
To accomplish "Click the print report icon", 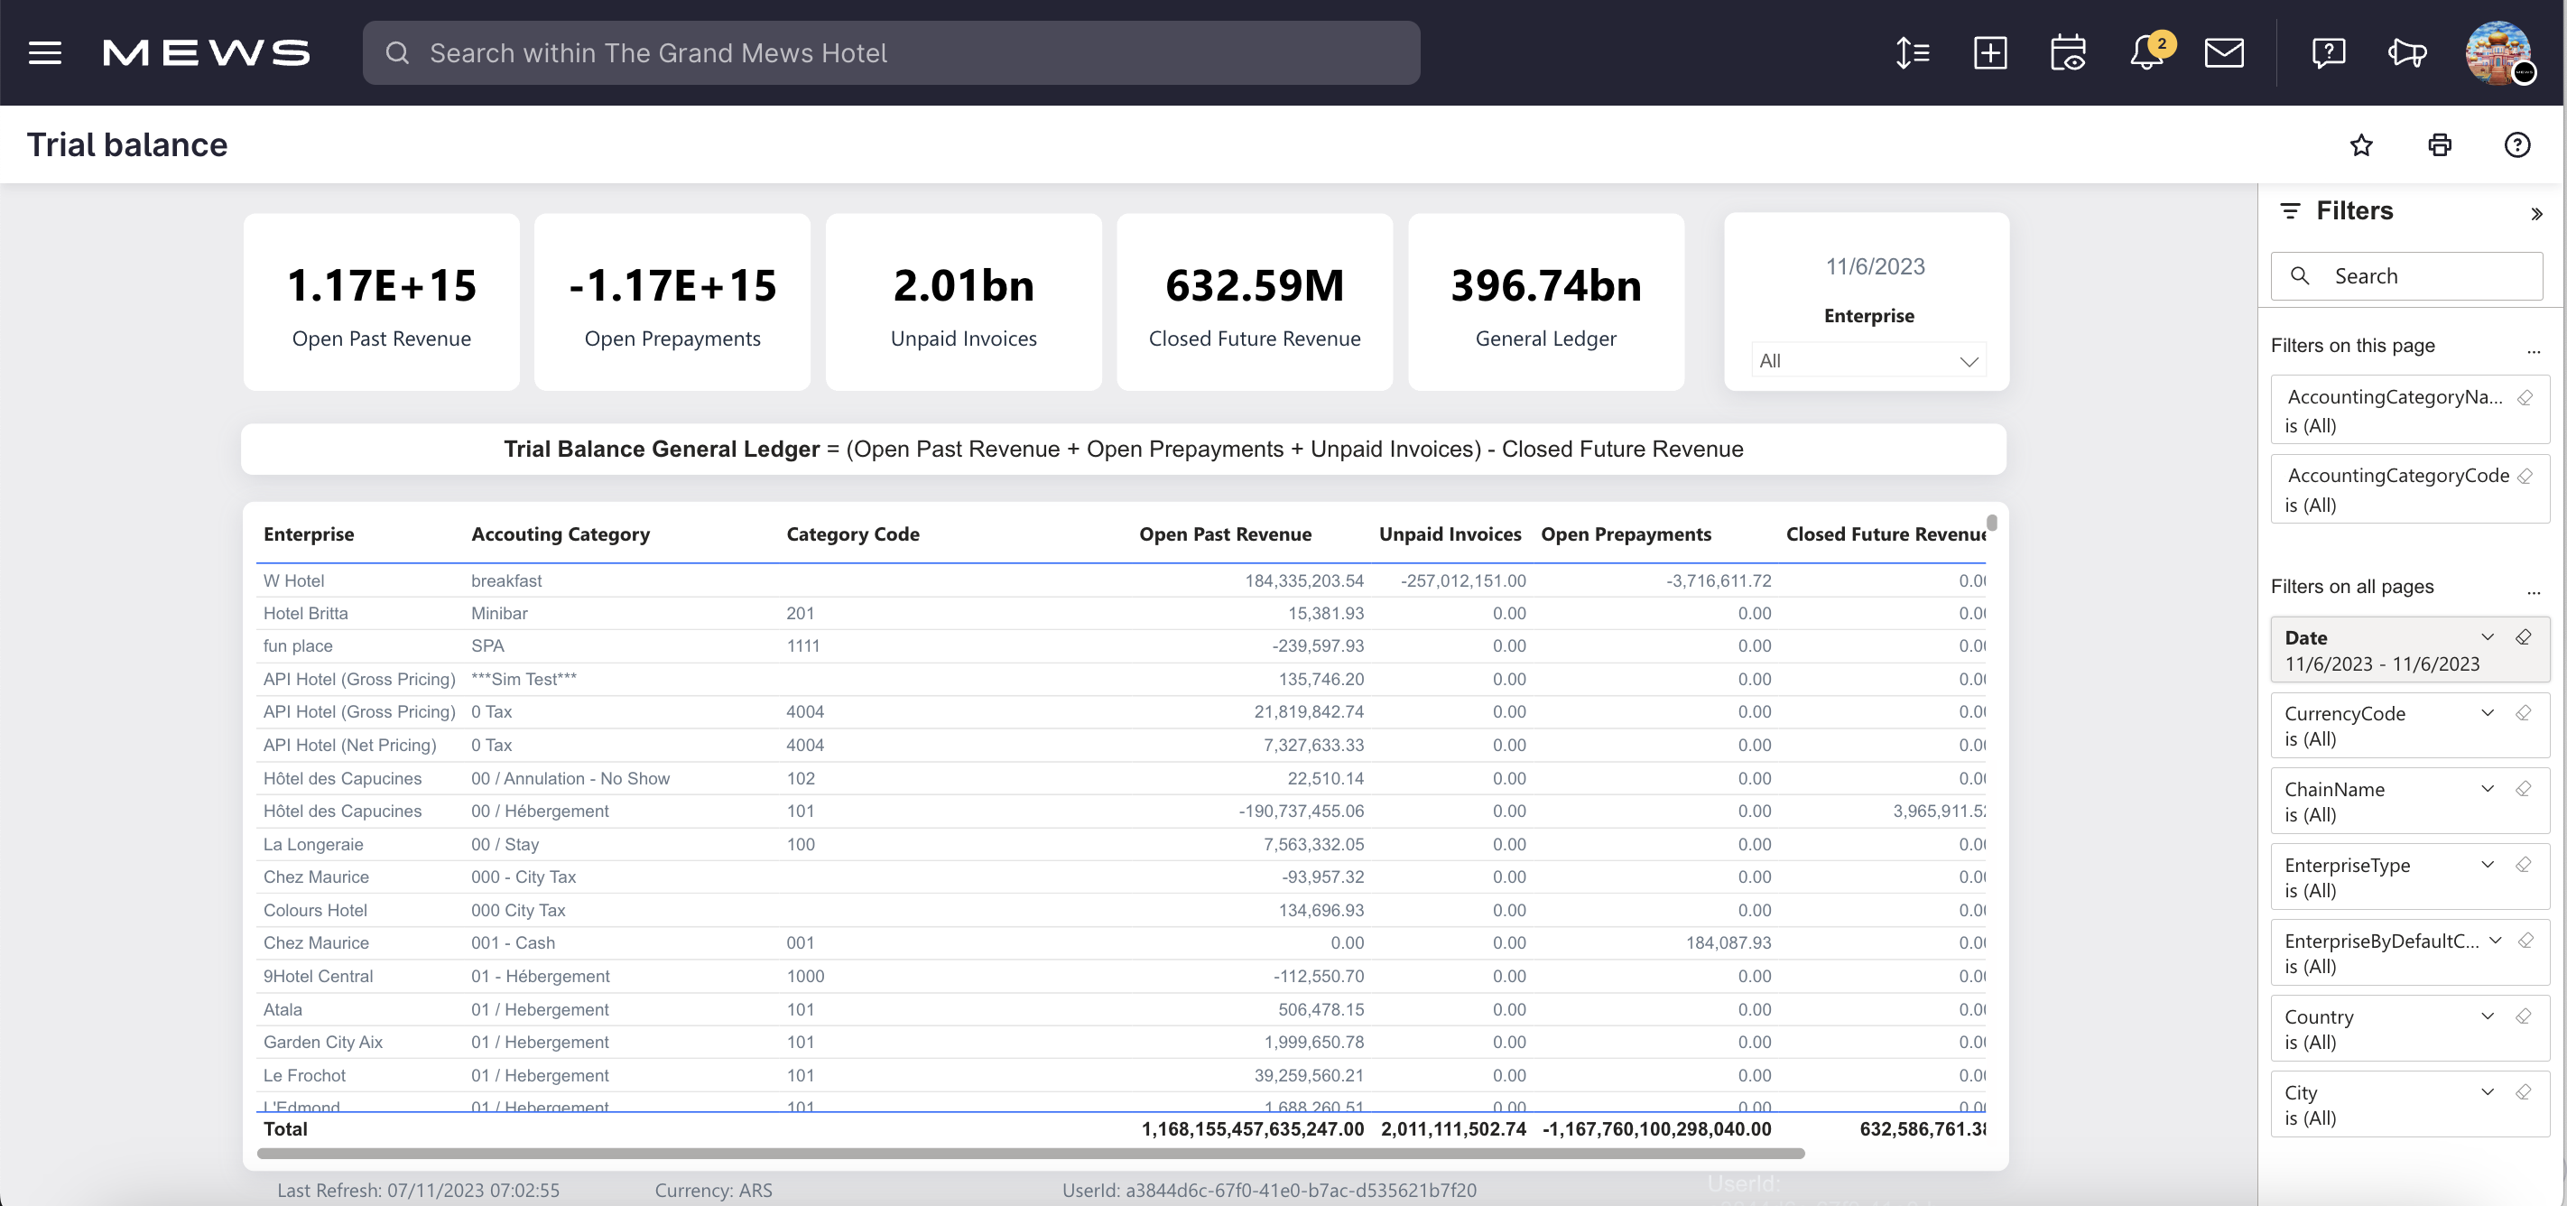I will 2440,145.
